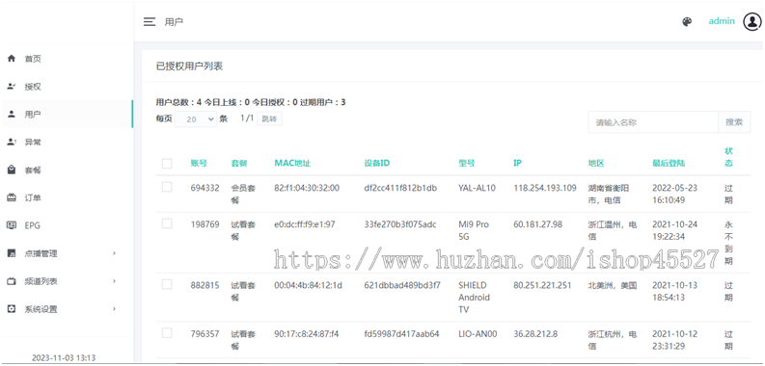Screen dimensions: 765x366
Task: Sort by 最后登陆 column header
Action: coord(669,164)
